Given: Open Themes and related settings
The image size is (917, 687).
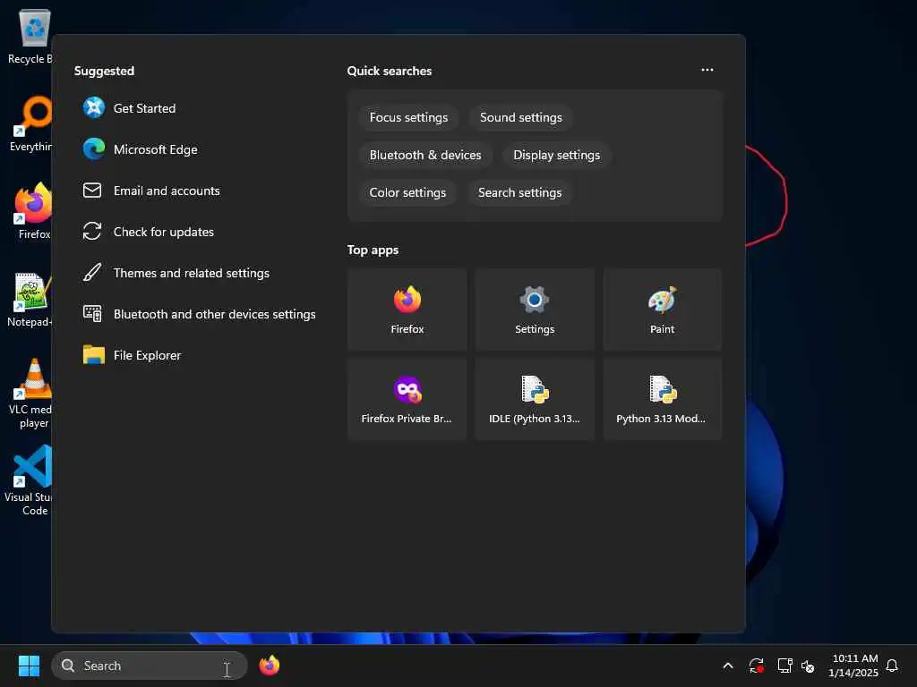Looking at the screenshot, I should pyautogui.click(x=176, y=273).
